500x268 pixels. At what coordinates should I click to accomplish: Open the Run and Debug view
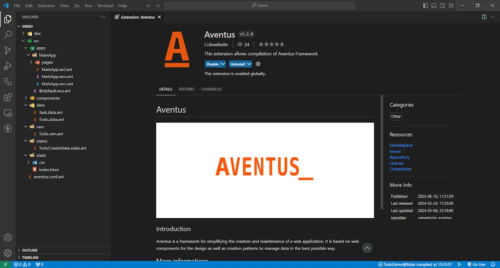tap(8, 65)
